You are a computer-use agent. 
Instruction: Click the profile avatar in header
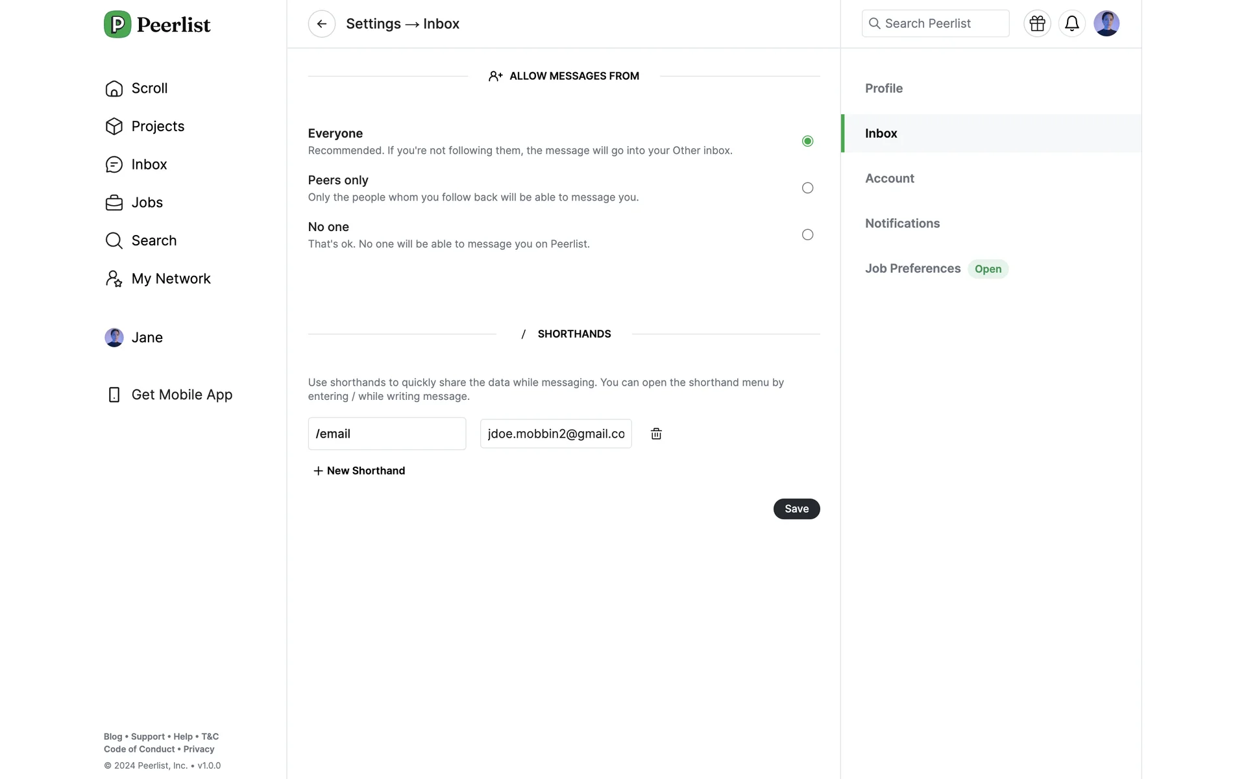pos(1106,24)
